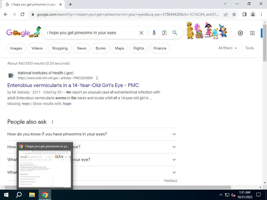Viewport: 267px width, 200px height.
Task: Clear the search box with X
Action: point(141,33)
